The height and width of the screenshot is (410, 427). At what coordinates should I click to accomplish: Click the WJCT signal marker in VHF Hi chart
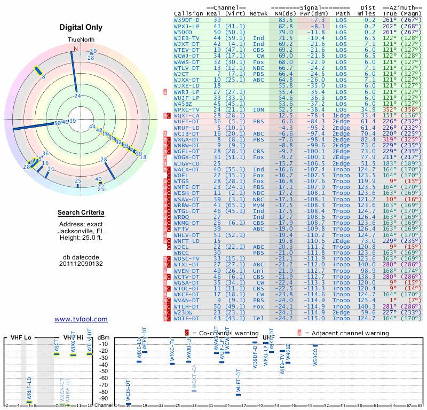(x=57, y=354)
